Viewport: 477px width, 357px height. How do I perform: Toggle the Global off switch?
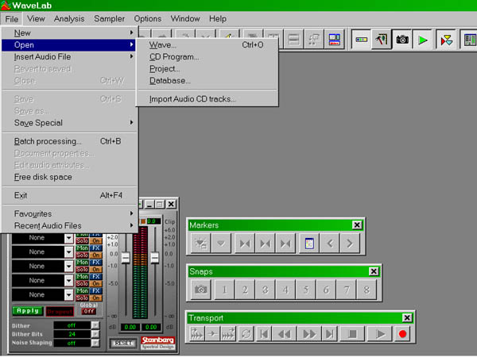pyautogui.click(x=89, y=311)
